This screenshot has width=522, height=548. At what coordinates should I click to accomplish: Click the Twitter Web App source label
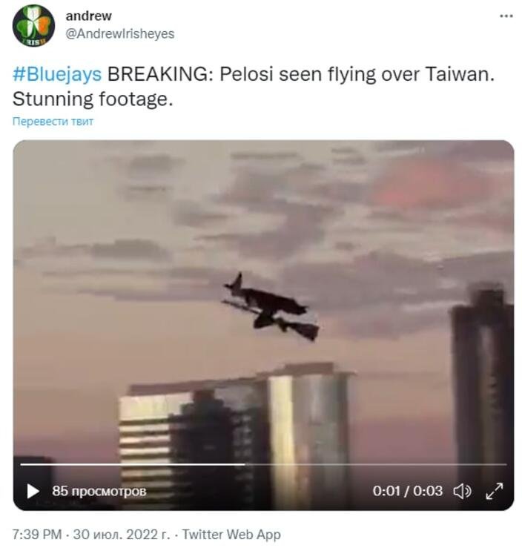pos(231,535)
